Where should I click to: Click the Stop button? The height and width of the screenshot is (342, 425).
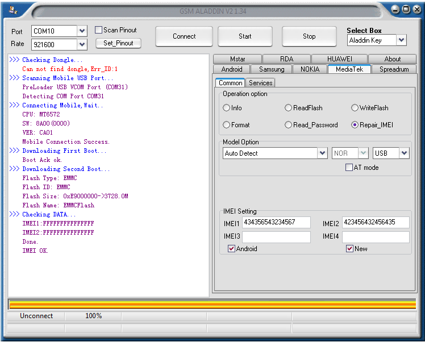point(309,36)
